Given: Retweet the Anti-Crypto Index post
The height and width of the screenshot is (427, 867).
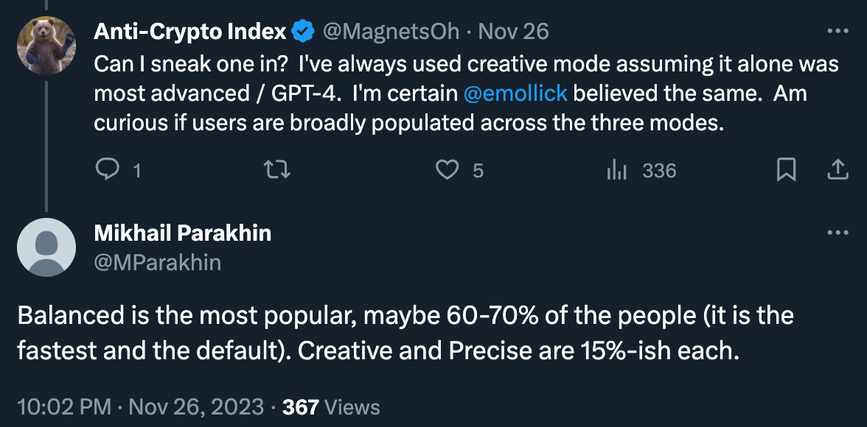Looking at the screenshot, I should coord(278,171).
